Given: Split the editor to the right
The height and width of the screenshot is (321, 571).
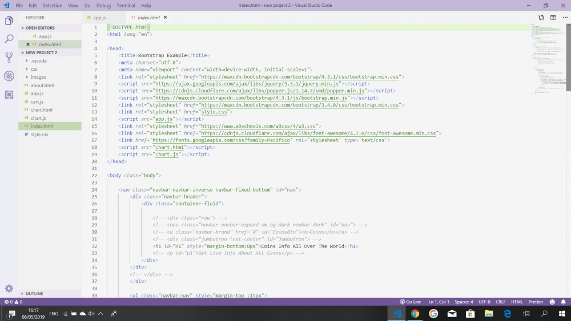Looking at the screenshot, I should 553,18.
